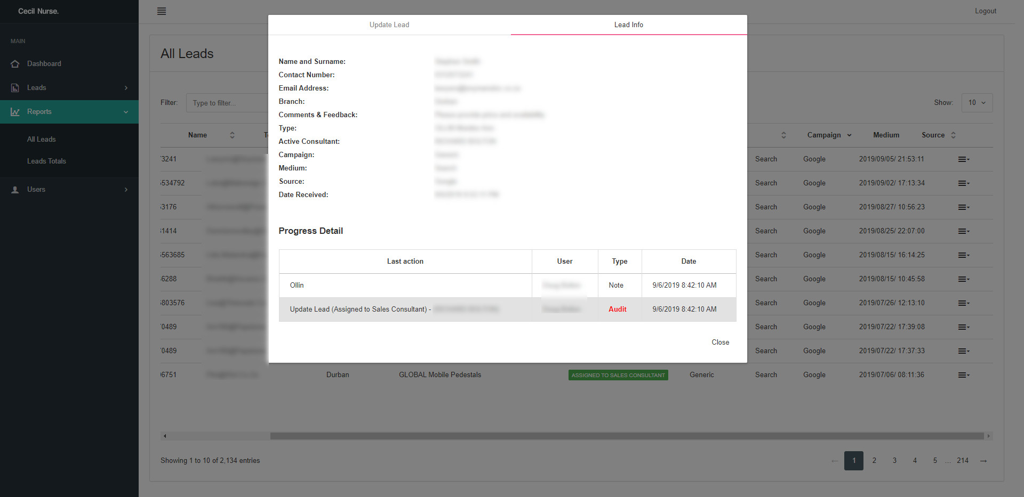Sort table by Name column arrows
The height and width of the screenshot is (497, 1024).
pos(232,135)
